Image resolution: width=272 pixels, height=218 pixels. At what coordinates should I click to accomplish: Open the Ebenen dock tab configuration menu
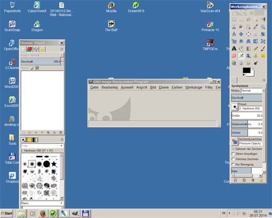point(62,49)
